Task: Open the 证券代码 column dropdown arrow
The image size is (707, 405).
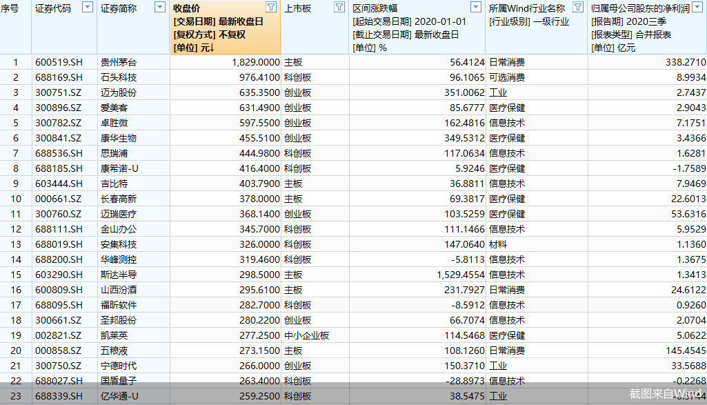Action: [88, 7]
